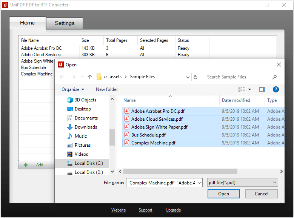This screenshot has height=218, width=294.
Task: Expand the pdf file type filter dropdown
Action: tap(274, 183)
